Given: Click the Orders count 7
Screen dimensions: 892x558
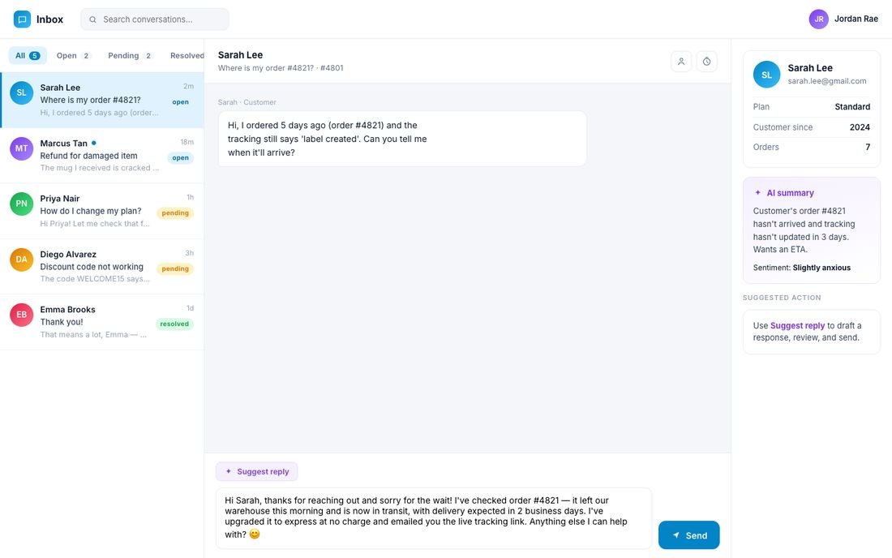Looking at the screenshot, I should (x=868, y=148).
